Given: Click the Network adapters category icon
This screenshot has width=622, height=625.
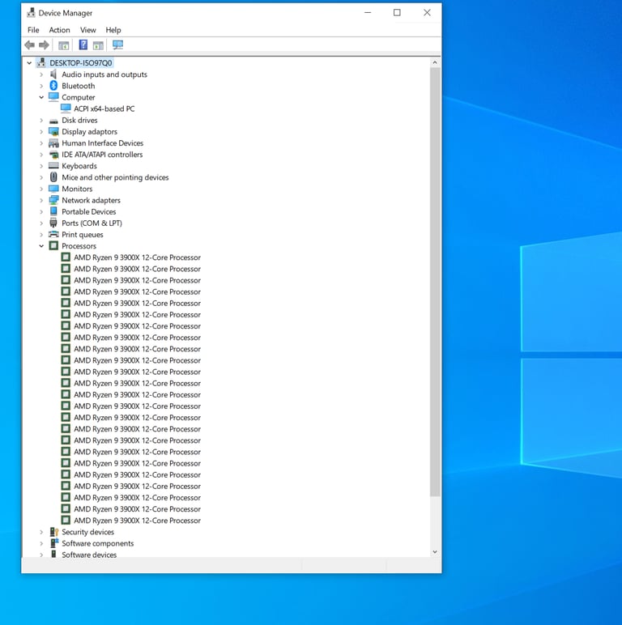Looking at the screenshot, I should pyautogui.click(x=53, y=200).
